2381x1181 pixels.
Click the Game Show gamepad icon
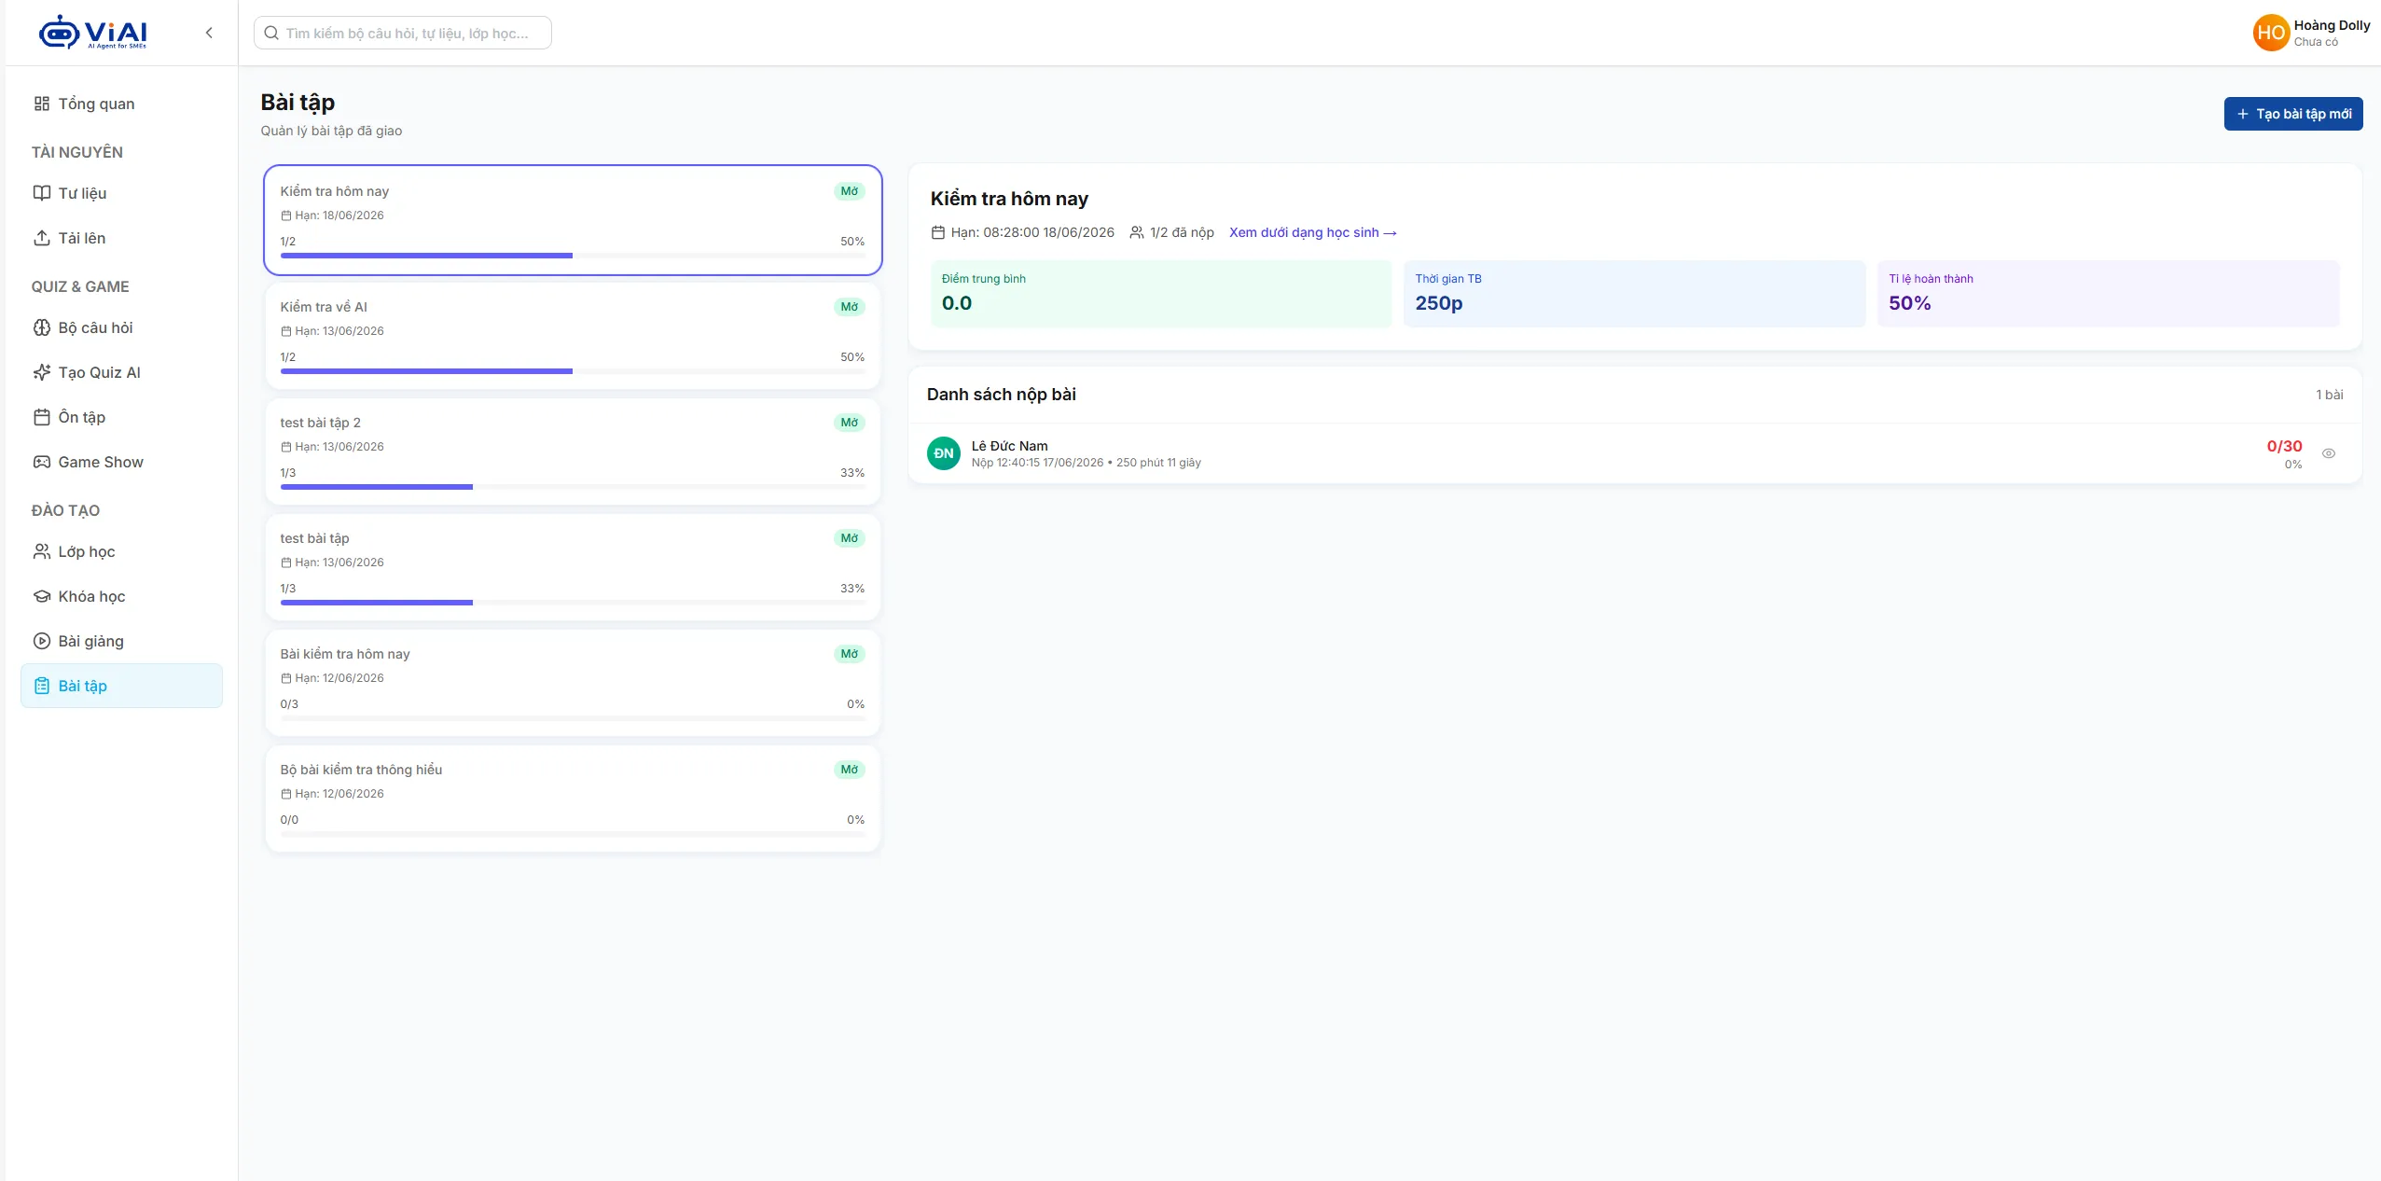pyautogui.click(x=42, y=462)
